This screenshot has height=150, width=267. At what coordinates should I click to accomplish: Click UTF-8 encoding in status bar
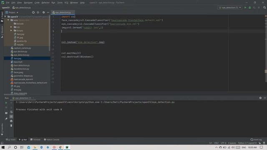(x=224, y=143)
